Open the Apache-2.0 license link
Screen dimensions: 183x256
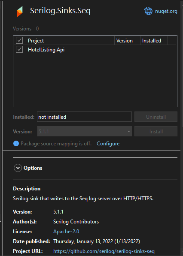click(x=66, y=232)
